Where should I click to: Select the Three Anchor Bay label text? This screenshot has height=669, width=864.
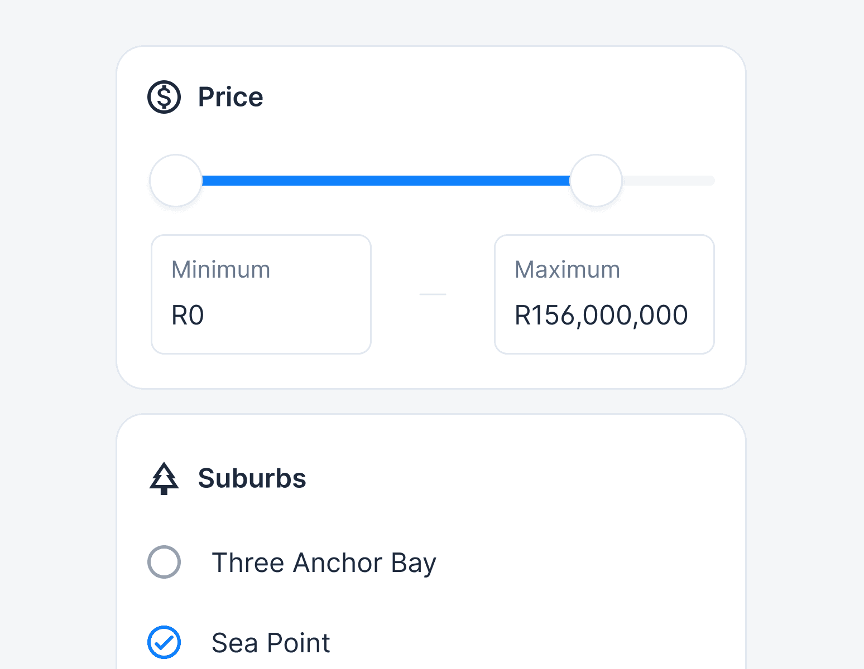coord(324,563)
